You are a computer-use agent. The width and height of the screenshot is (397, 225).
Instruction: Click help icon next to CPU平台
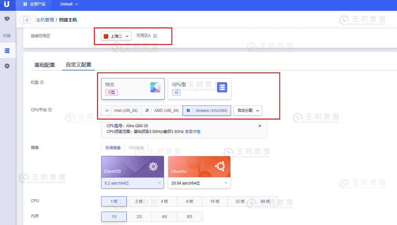click(x=50, y=110)
